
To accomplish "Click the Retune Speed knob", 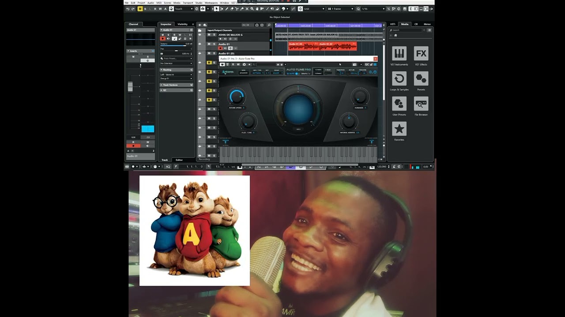I will [x=236, y=96].
